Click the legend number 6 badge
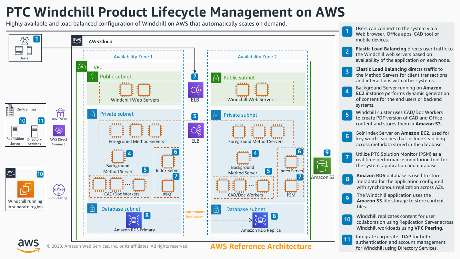This screenshot has width=460, height=259. coord(347,136)
